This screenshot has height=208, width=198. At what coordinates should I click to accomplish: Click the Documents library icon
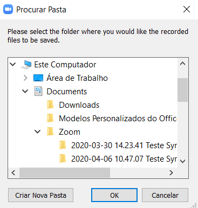[x=38, y=91]
